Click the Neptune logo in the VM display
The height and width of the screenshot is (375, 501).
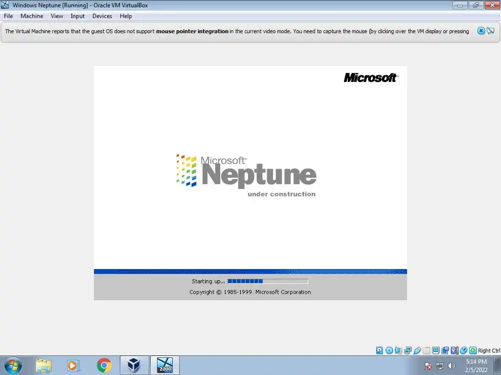(246, 175)
